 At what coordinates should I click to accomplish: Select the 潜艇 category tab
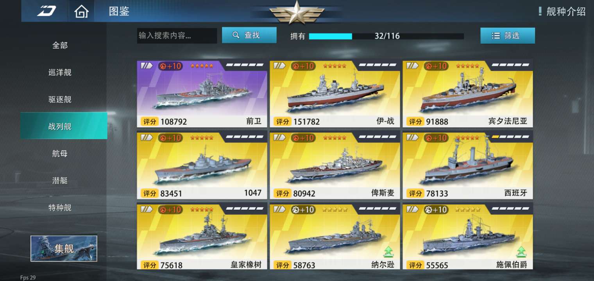pos(60,180)
